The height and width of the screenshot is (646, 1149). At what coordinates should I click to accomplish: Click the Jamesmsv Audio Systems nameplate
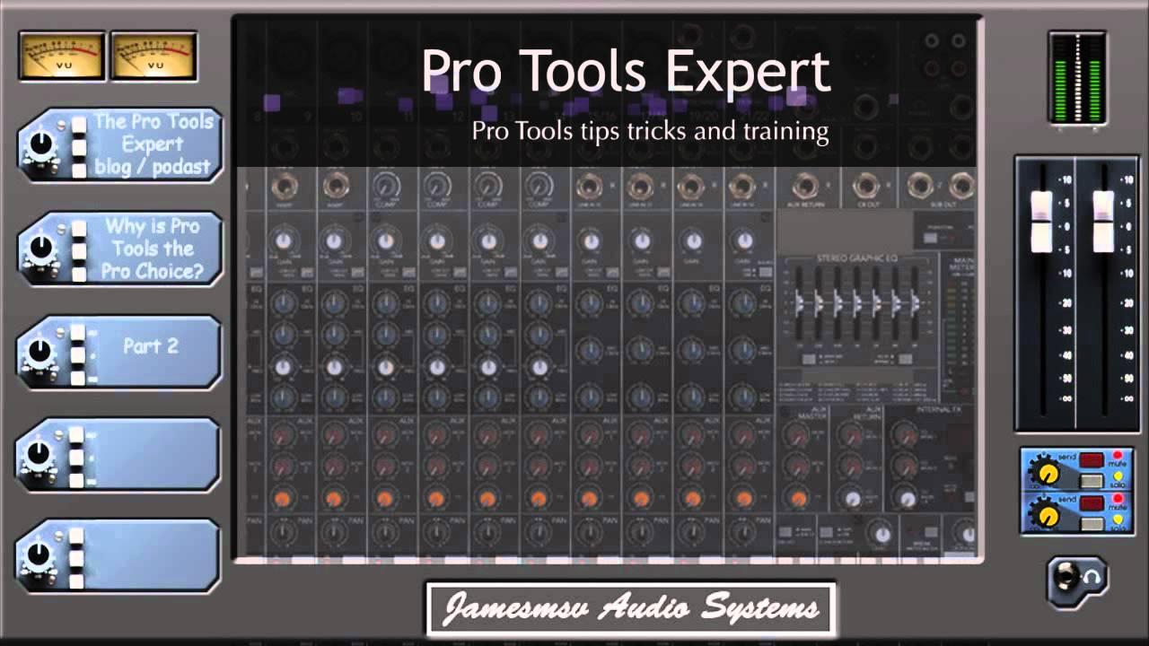point(631,609)
